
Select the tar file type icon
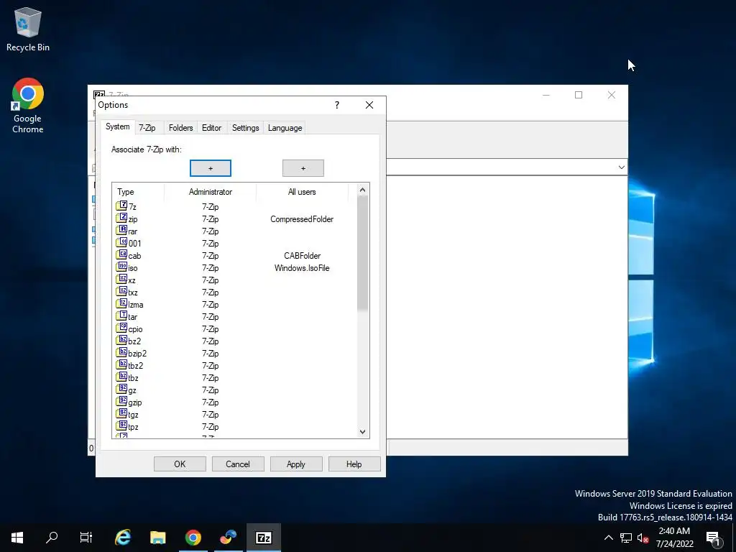click(121, 316)
